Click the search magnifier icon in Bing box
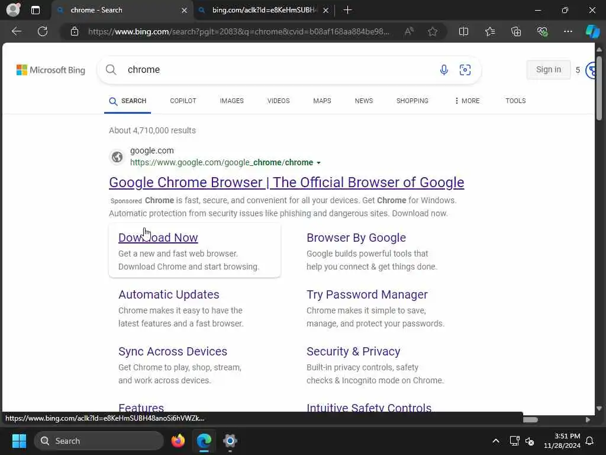The image size is (606, 455). point(111,70)
